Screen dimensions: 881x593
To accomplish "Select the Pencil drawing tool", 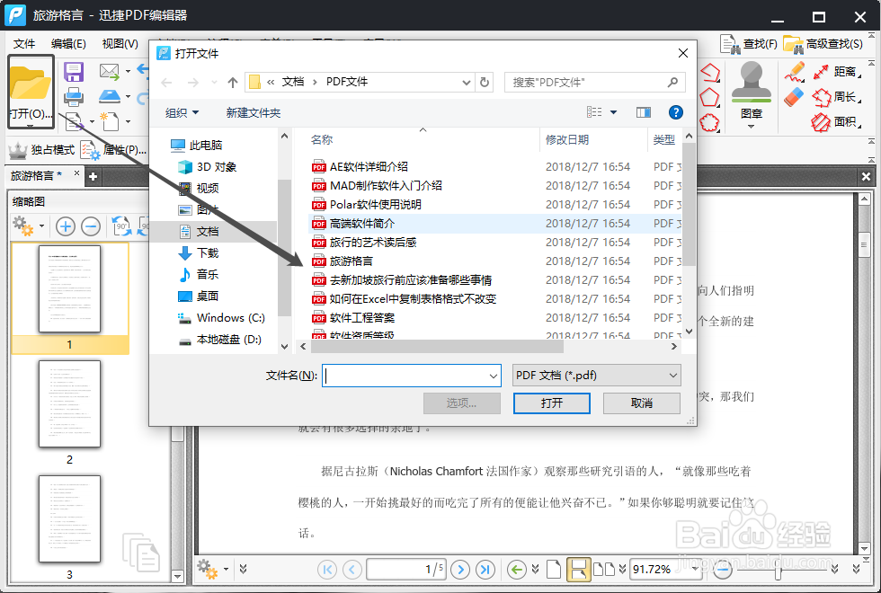I will click(795, 72).
